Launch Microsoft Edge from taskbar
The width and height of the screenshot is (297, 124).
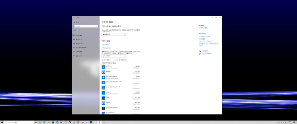(44, 122)
